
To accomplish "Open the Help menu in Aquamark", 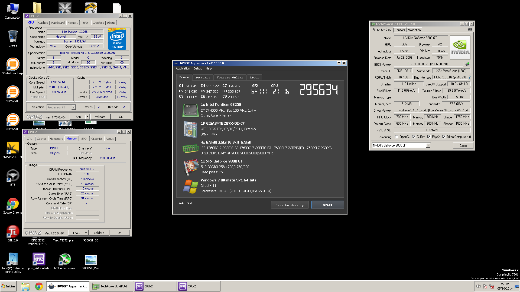I will [x=209, y=68].
